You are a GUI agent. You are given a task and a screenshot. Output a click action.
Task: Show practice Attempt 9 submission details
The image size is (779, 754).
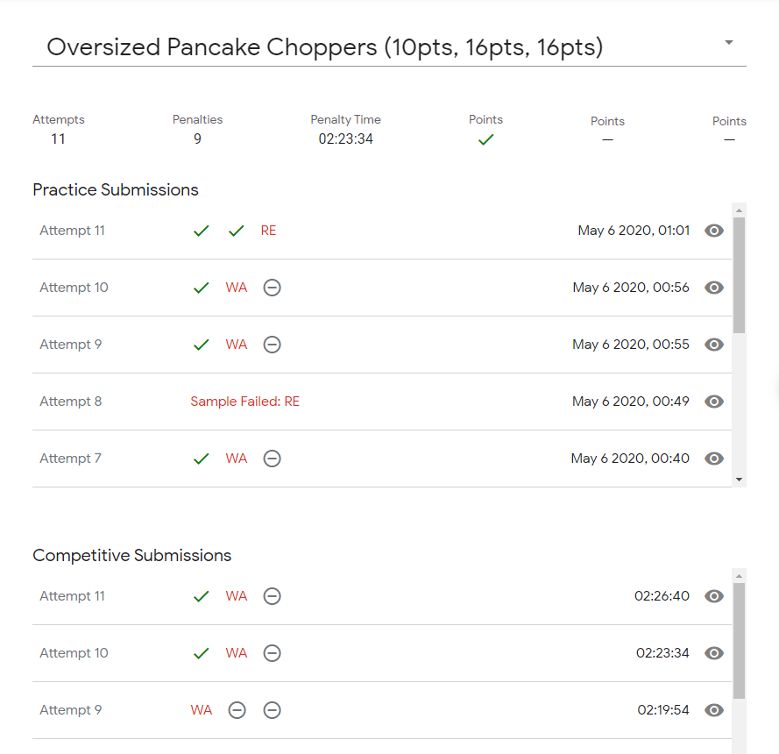(714, 345)
